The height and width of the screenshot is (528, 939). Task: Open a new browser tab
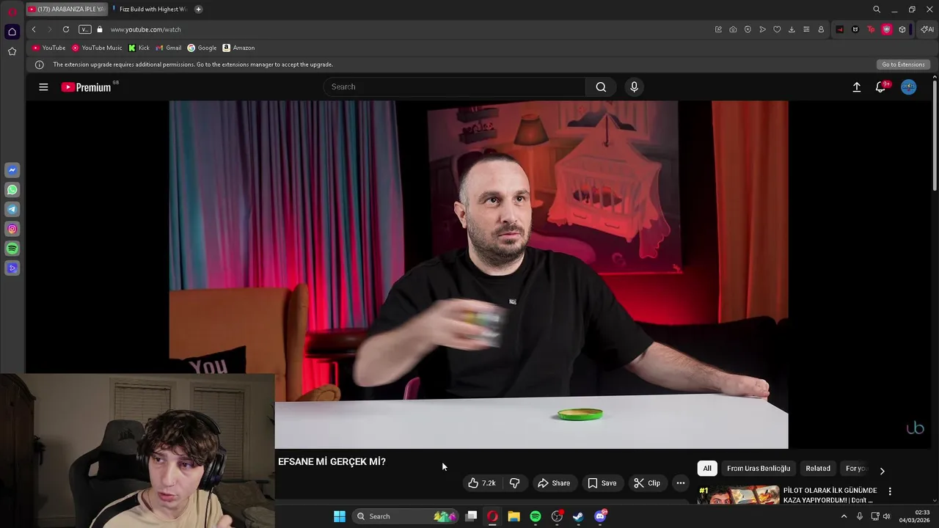198,9
